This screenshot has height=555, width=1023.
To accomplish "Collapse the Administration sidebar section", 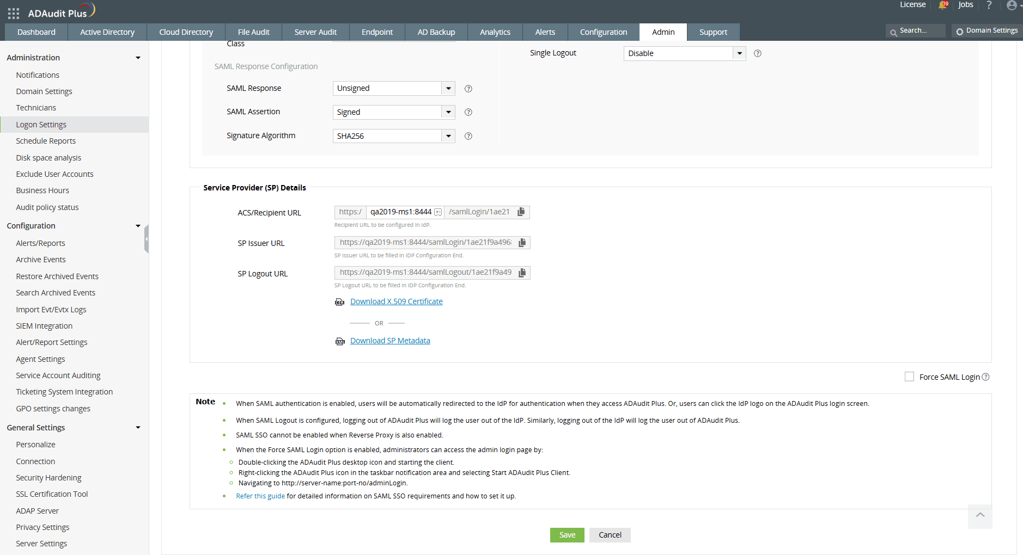I will tap(138, 57).
